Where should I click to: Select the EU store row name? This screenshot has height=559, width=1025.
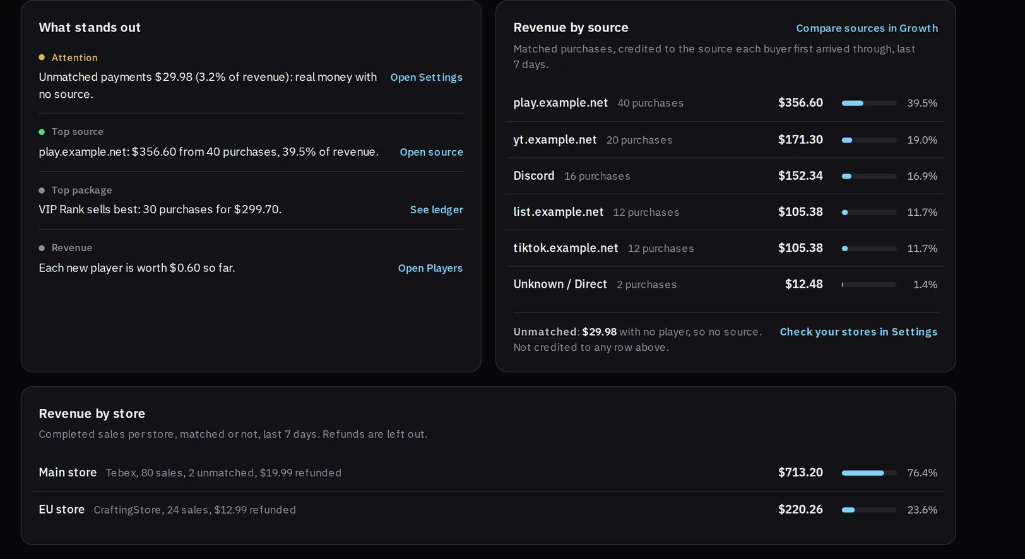(61, 509)
